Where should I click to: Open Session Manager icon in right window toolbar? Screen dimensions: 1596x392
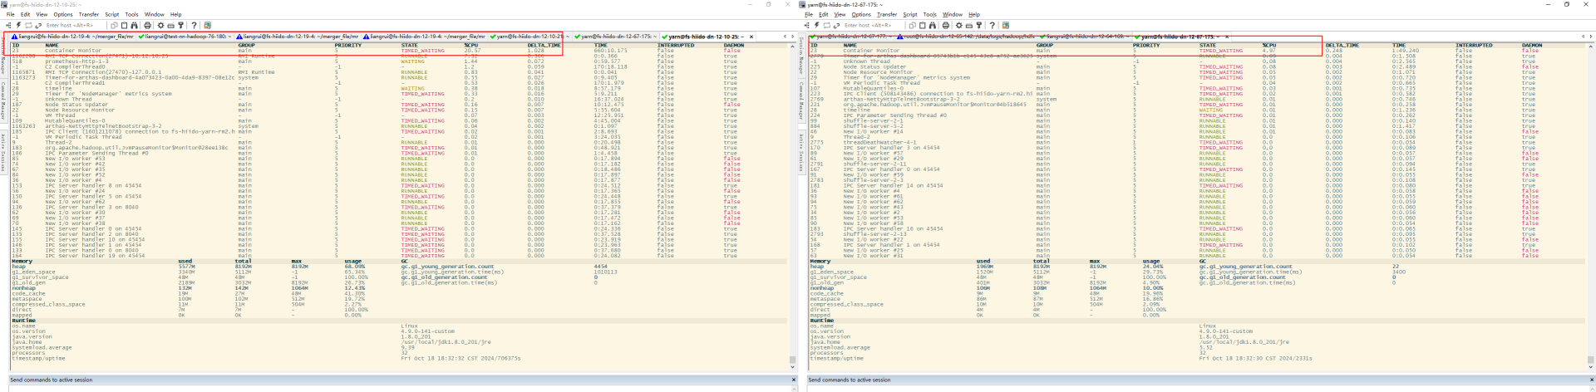(806, 25)
